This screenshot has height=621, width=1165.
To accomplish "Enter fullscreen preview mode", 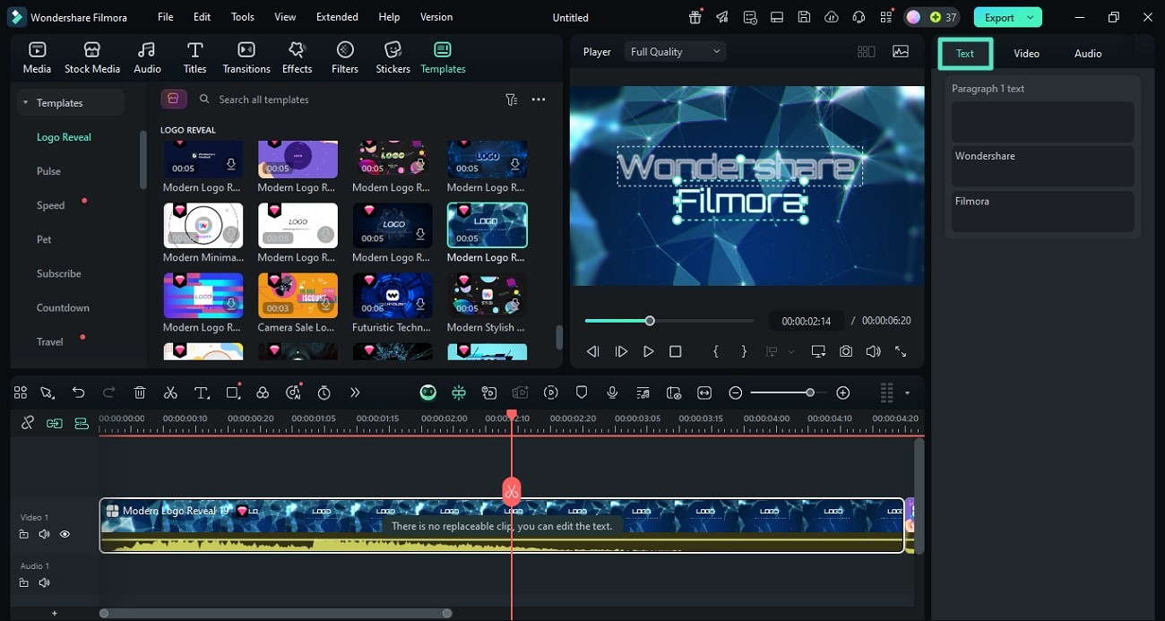I will [901, 352].
